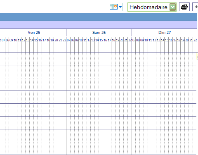Open the Hebdomadaire view combo box

(152, 7)
